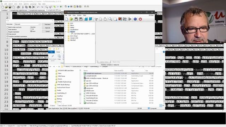Click the red power exit icon
The width and height of the screenshot is (226, 127).
point(140,19)
